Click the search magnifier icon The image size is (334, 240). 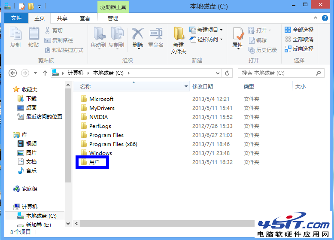318,73
